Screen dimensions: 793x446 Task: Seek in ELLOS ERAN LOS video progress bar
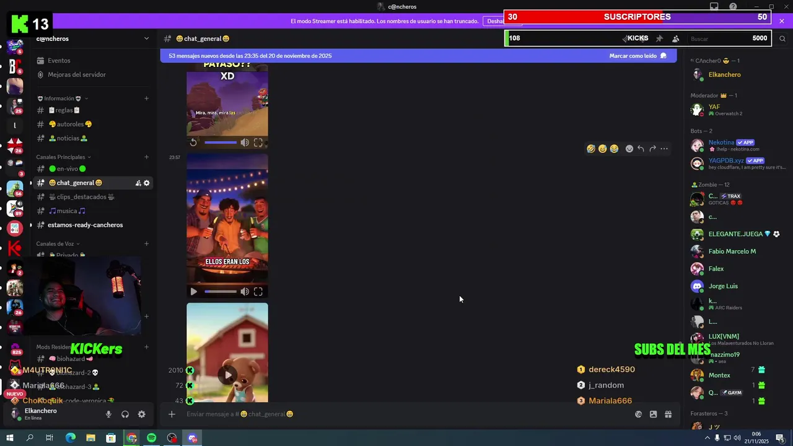tap(221, 291)
